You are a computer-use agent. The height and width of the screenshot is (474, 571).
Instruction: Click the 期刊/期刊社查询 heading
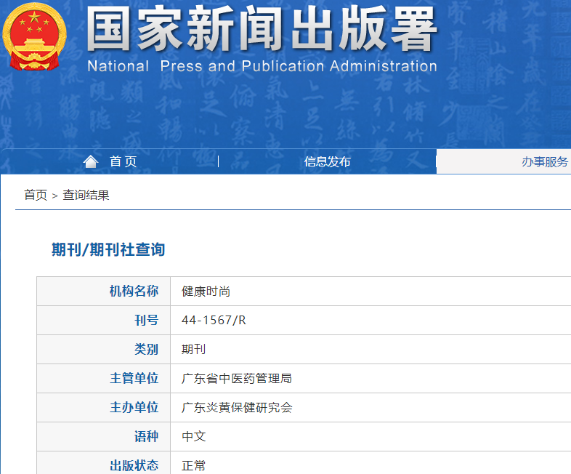(108, 249)
